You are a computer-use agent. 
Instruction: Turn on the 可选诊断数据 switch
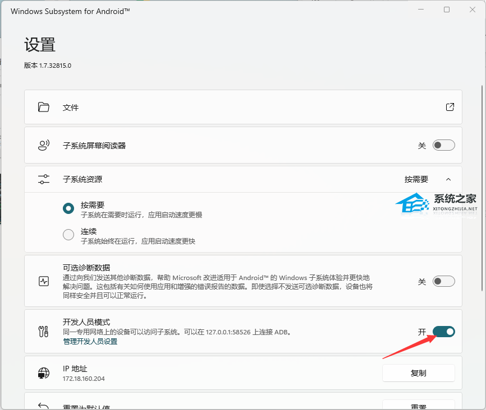click(x=443, y=281)
